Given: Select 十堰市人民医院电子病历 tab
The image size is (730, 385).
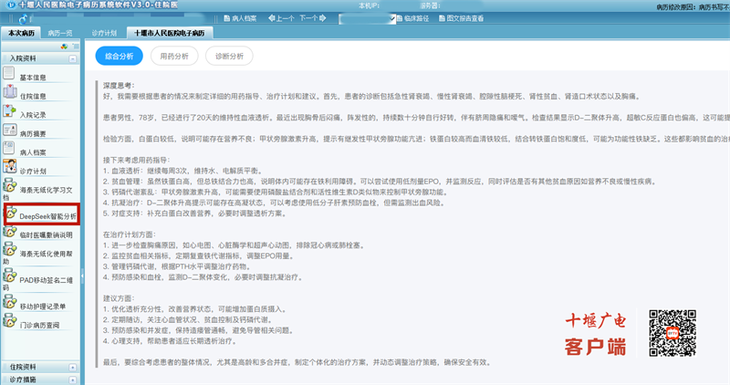Looking at the screenshot, I should point(170,33).
